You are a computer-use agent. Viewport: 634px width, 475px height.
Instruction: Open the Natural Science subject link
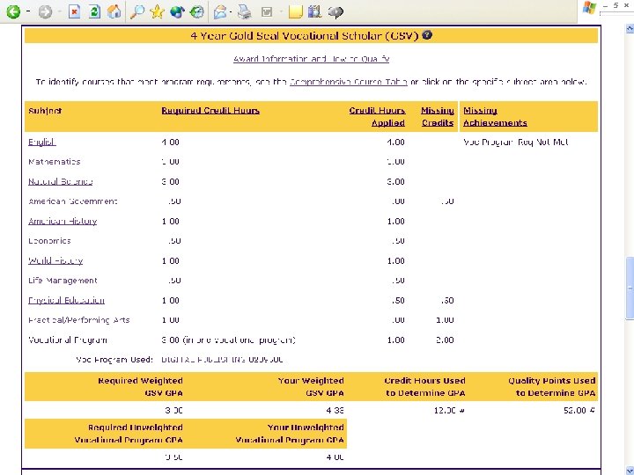pyautogui.click(x=60, y=181)
